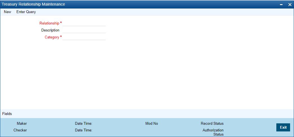Open the Fields section
Image resolution: width=294 pixels, height=137 pixels.
pos(7,114)
